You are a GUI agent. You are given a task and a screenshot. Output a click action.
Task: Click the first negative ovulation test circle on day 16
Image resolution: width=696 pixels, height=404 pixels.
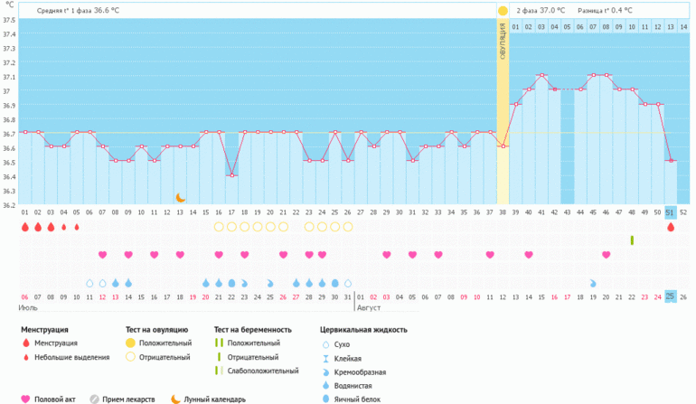pos(219,227)
